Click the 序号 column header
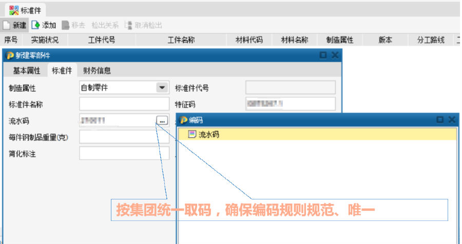462x244 pixels. tap(11, 40)
